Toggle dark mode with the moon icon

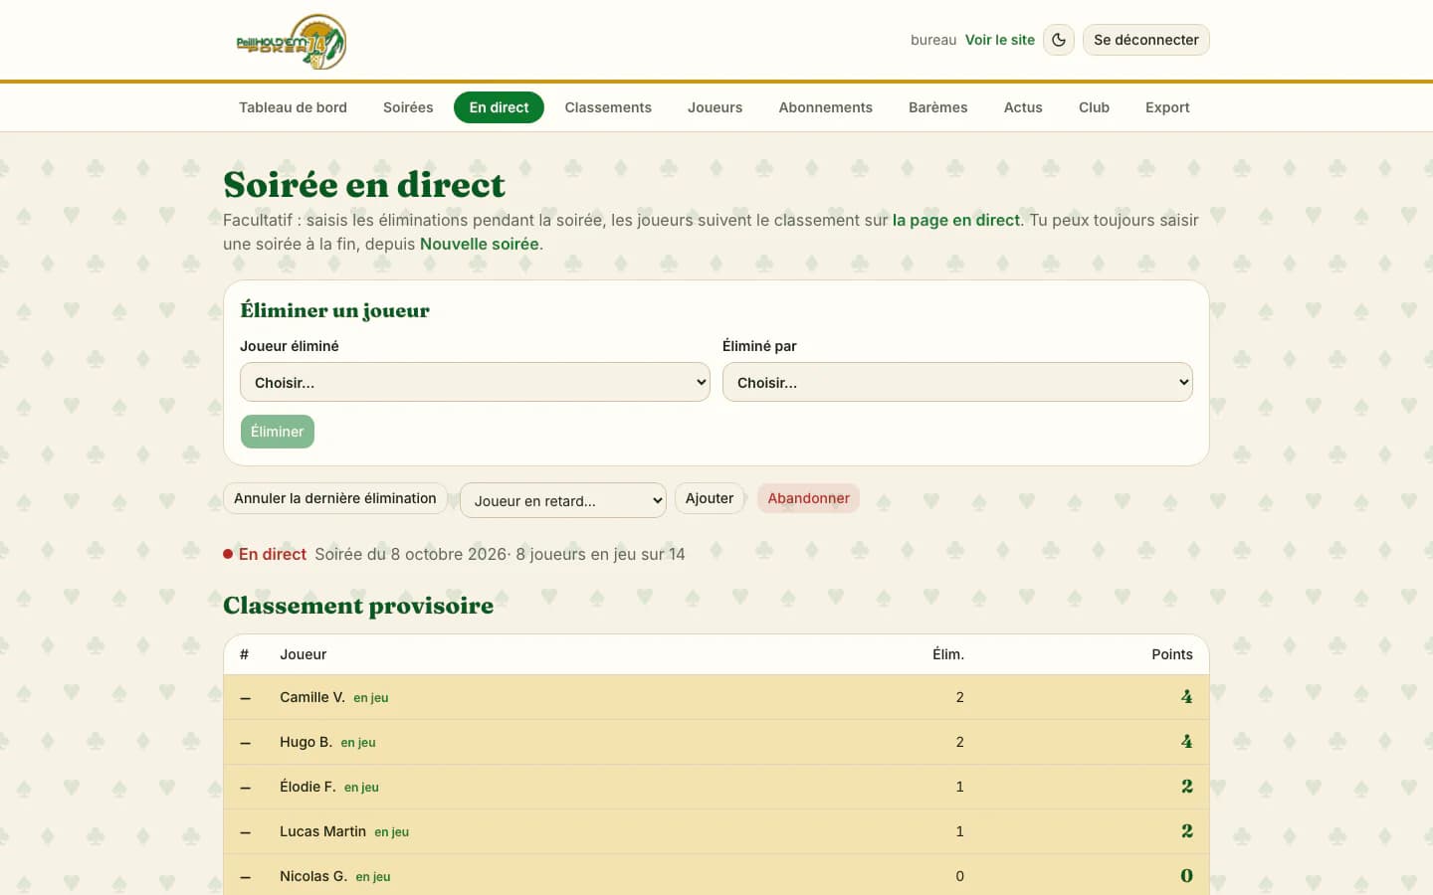[x=1059, y=40]
